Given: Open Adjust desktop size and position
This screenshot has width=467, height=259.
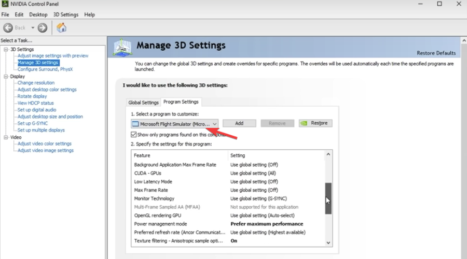Looking at the screenshot, I should click(x=50, y=117).
